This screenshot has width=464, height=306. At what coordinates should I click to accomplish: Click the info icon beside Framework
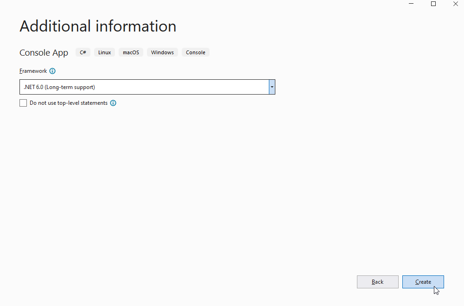(52, 71)
